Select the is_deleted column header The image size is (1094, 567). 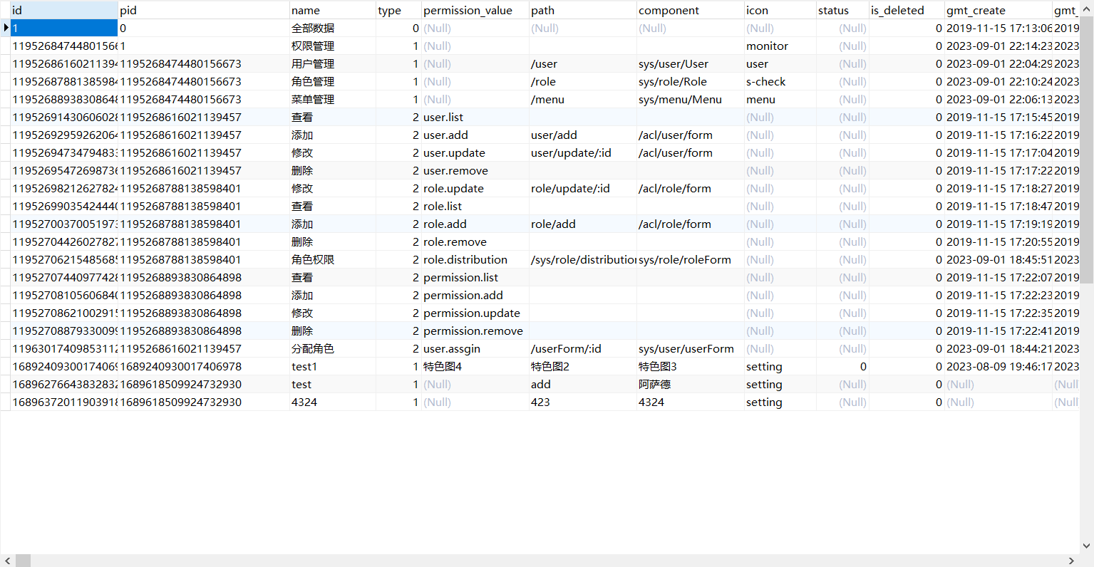(897, 10)
